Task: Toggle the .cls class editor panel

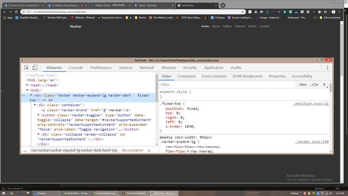Action: pos(314,84)
